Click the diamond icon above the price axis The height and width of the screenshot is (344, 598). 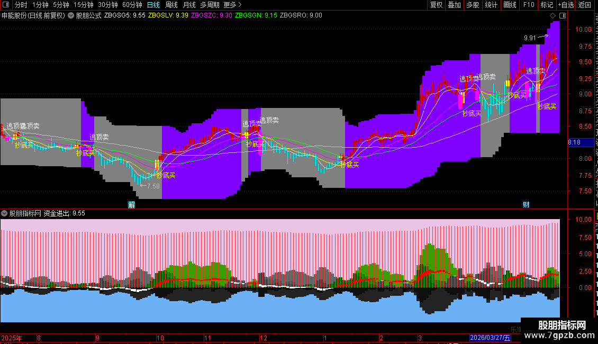tap(552, 15)
